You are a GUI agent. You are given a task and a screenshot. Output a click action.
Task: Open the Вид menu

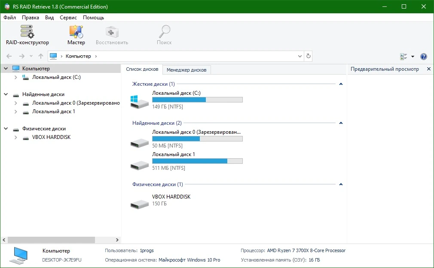49,18
